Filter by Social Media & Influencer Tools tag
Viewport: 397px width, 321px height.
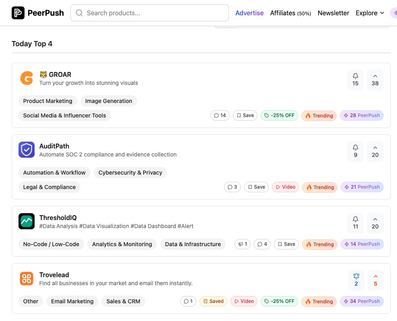65,115
